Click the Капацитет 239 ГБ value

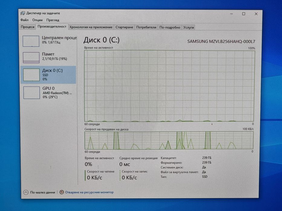coord(207,158)
